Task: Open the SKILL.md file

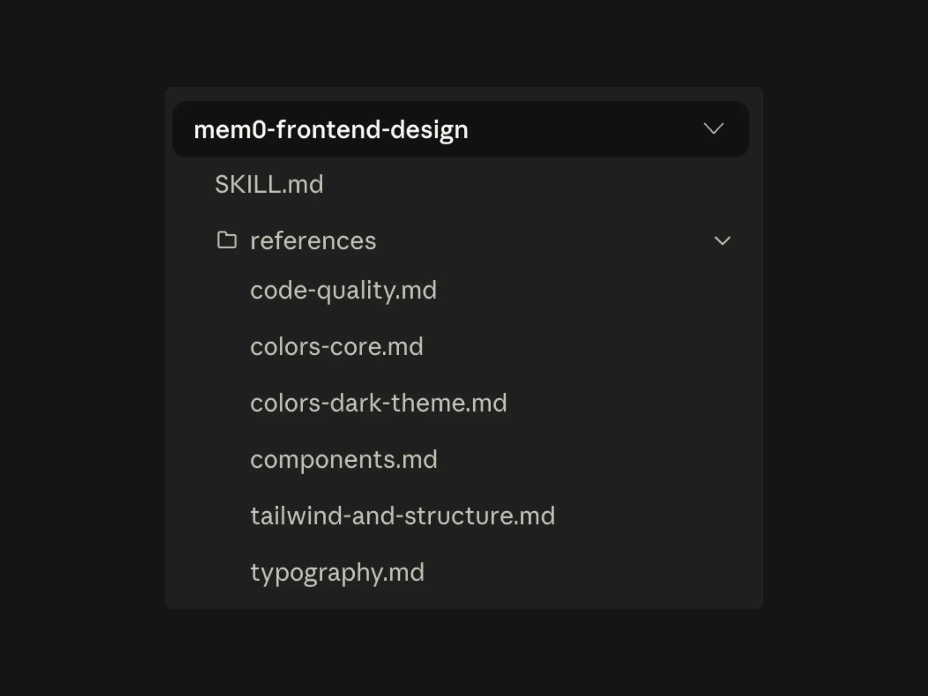Action: pyautogui.click(x=269, y=184)
